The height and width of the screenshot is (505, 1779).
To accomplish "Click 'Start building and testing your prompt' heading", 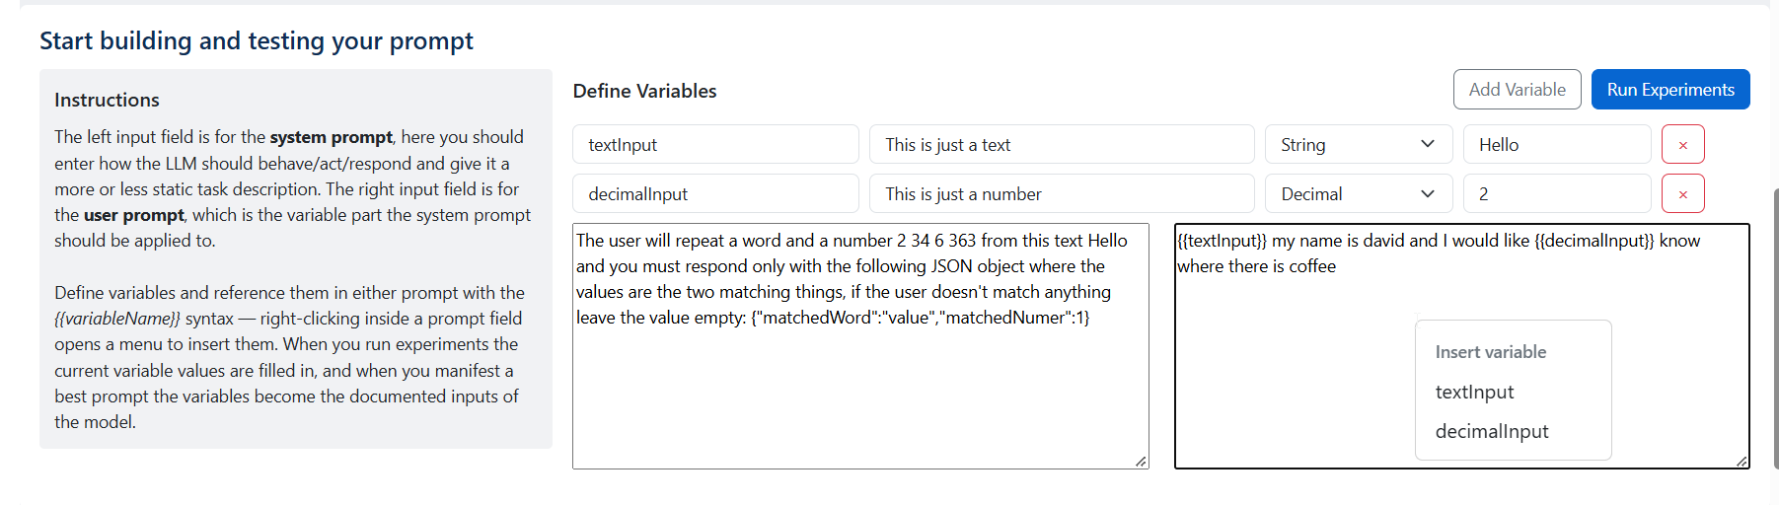I will 257,40.
